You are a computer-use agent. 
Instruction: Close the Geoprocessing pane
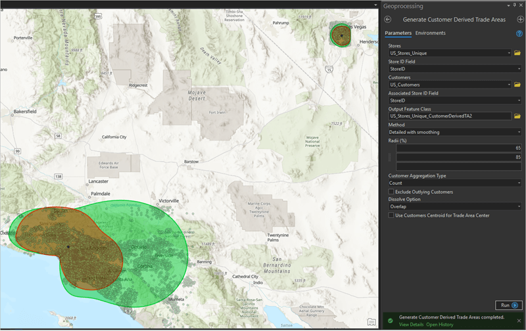(521, 5)
